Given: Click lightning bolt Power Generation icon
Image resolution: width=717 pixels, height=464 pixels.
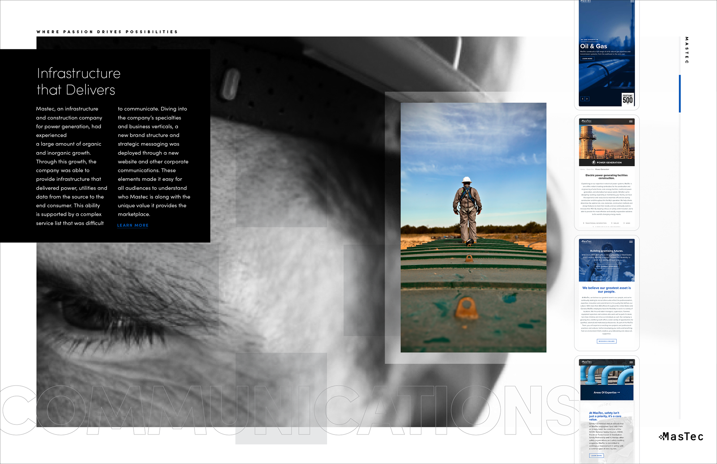Looking at the screenshot, I should pos(593,163).
